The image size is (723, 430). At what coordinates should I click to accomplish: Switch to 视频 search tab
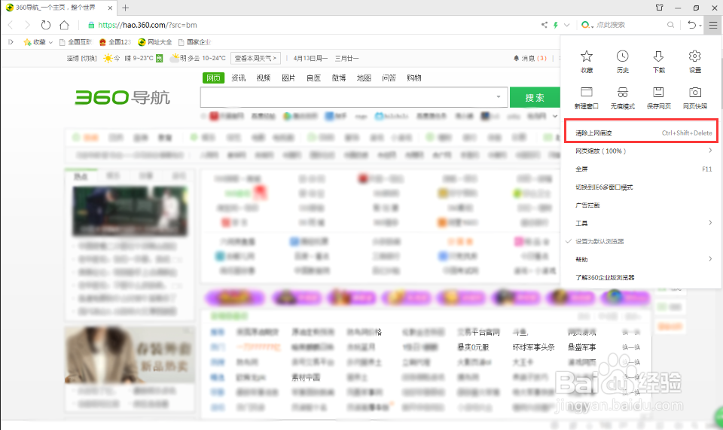[x=264, y=78]
